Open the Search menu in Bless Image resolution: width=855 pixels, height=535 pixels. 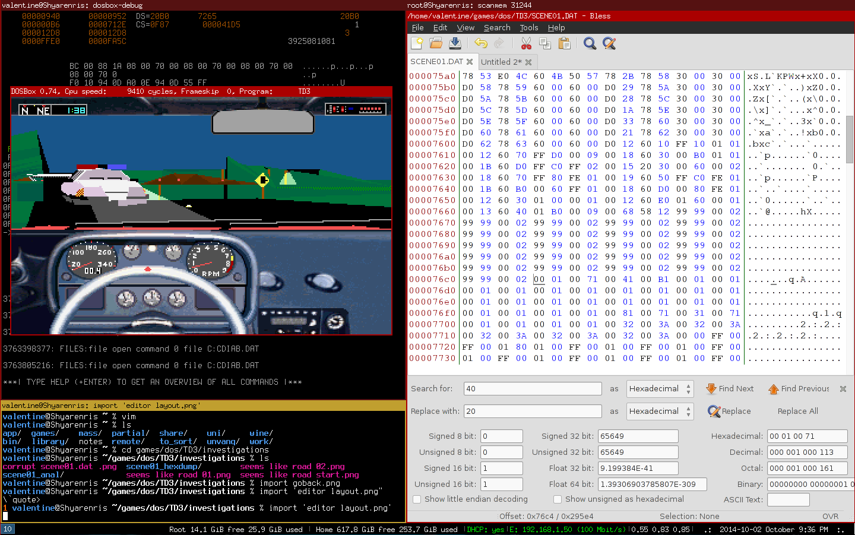click(497, 28)
